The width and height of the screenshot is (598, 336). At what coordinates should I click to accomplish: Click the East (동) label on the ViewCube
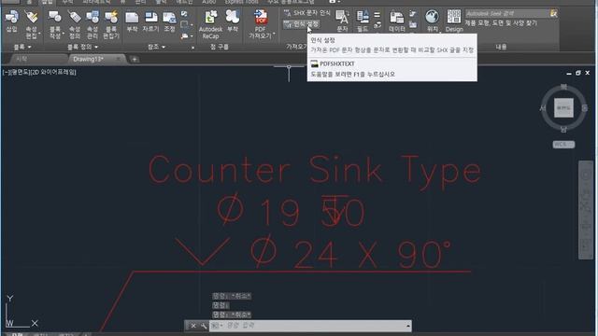(585, 108)
